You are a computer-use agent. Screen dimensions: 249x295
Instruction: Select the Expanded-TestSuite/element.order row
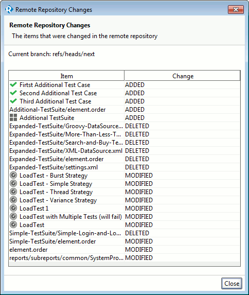(124, 159)
